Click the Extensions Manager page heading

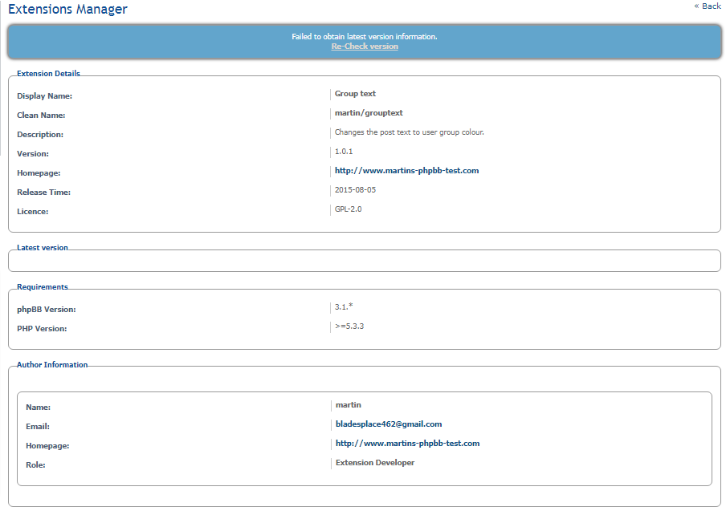pyautogui.click(x=67, y=10)
